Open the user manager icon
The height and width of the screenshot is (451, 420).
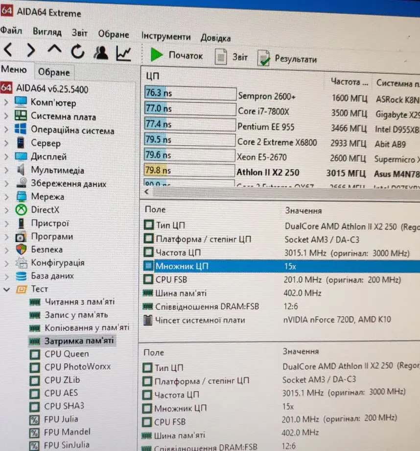click(x=100, y=52)
